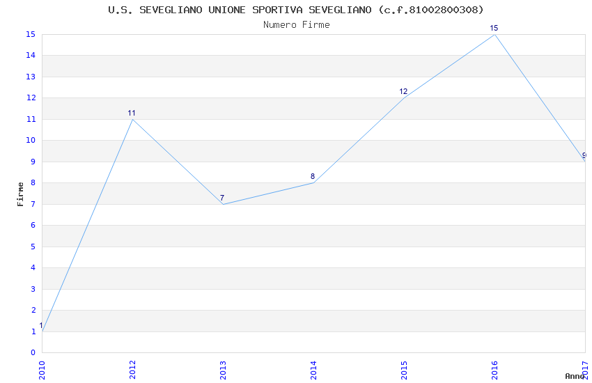Click the y-axis tick value 2
Screen dimensions: 592x383
[x=33, y=310]
